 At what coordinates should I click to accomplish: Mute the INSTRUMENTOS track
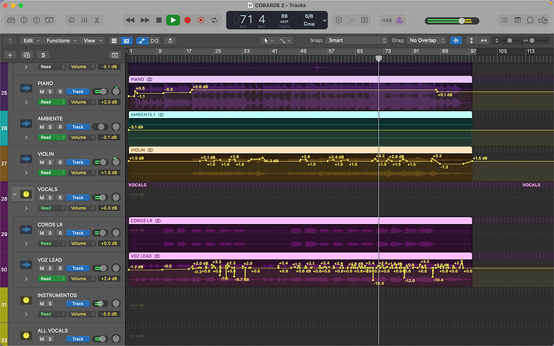point(42,304)
